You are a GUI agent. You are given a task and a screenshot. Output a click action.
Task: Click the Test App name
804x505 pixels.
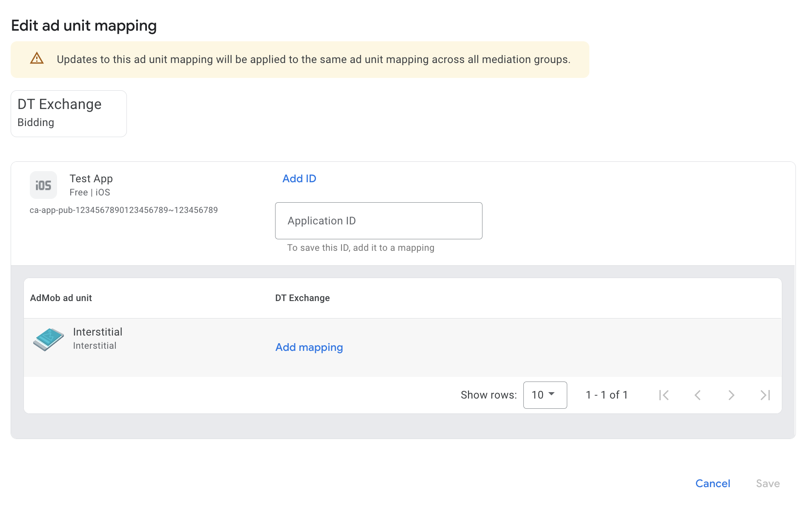91,179
